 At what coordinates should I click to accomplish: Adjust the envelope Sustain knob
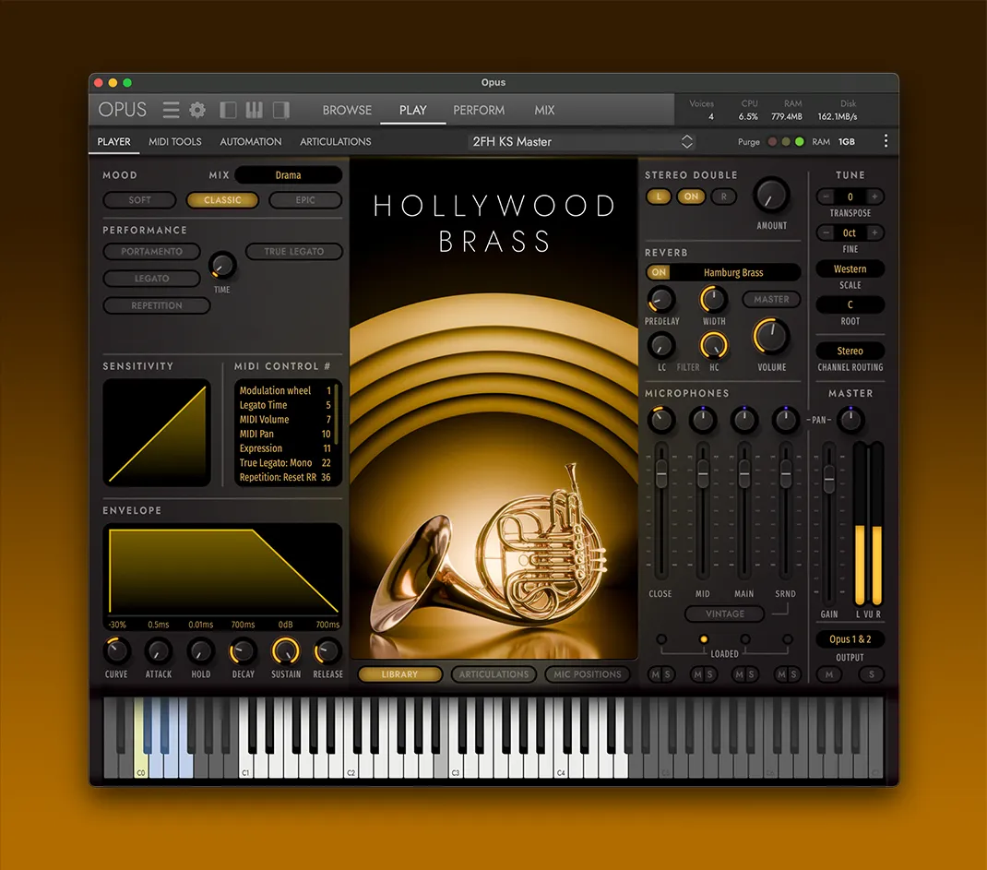click(285, 651)
